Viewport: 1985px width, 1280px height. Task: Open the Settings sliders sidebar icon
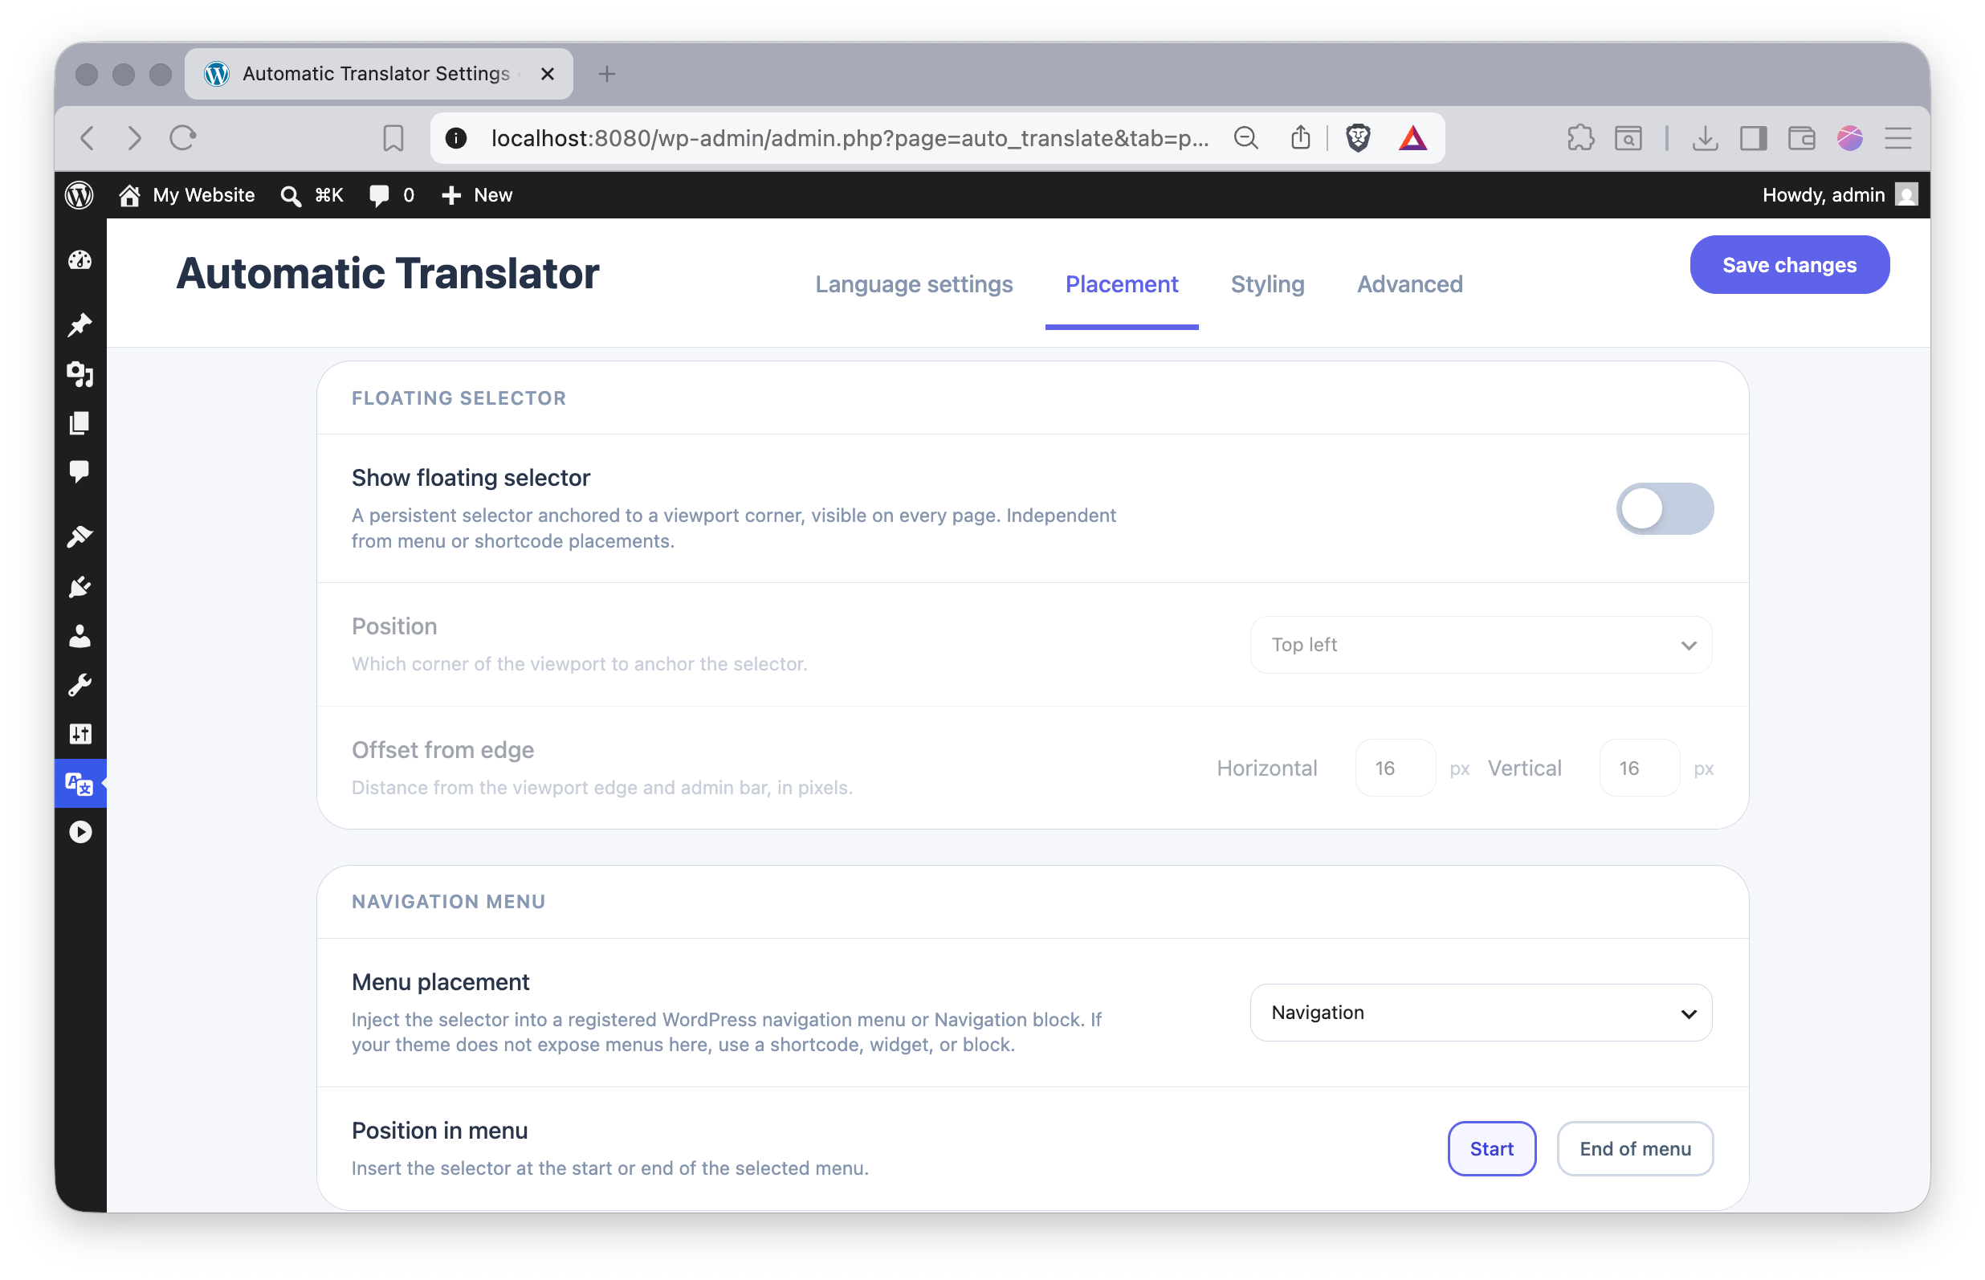pyautogui.click(x=79, y=734)
